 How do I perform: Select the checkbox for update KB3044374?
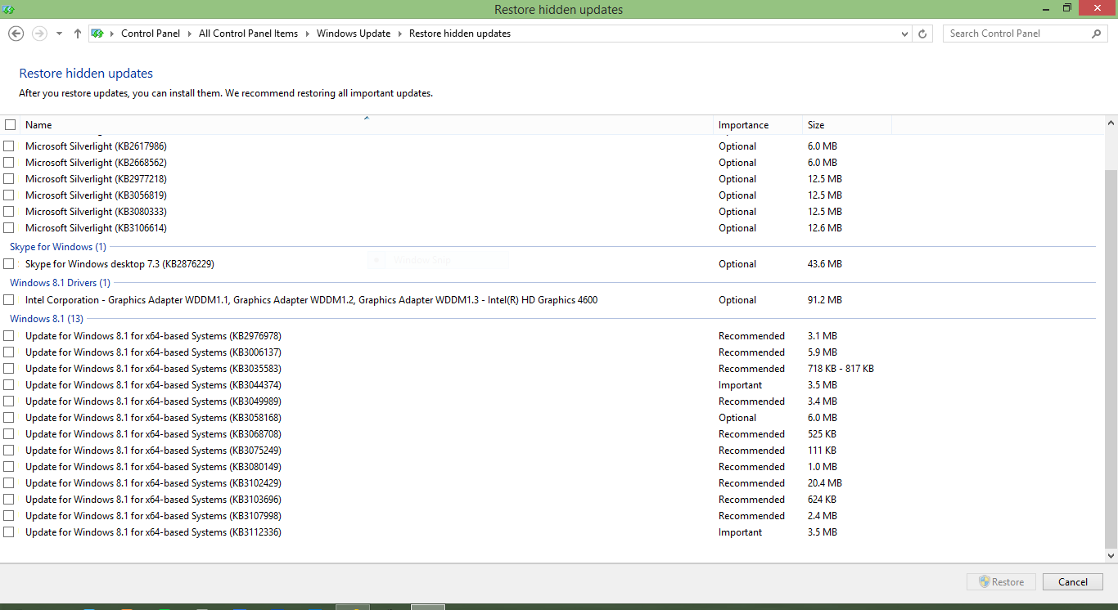(9, 384)
